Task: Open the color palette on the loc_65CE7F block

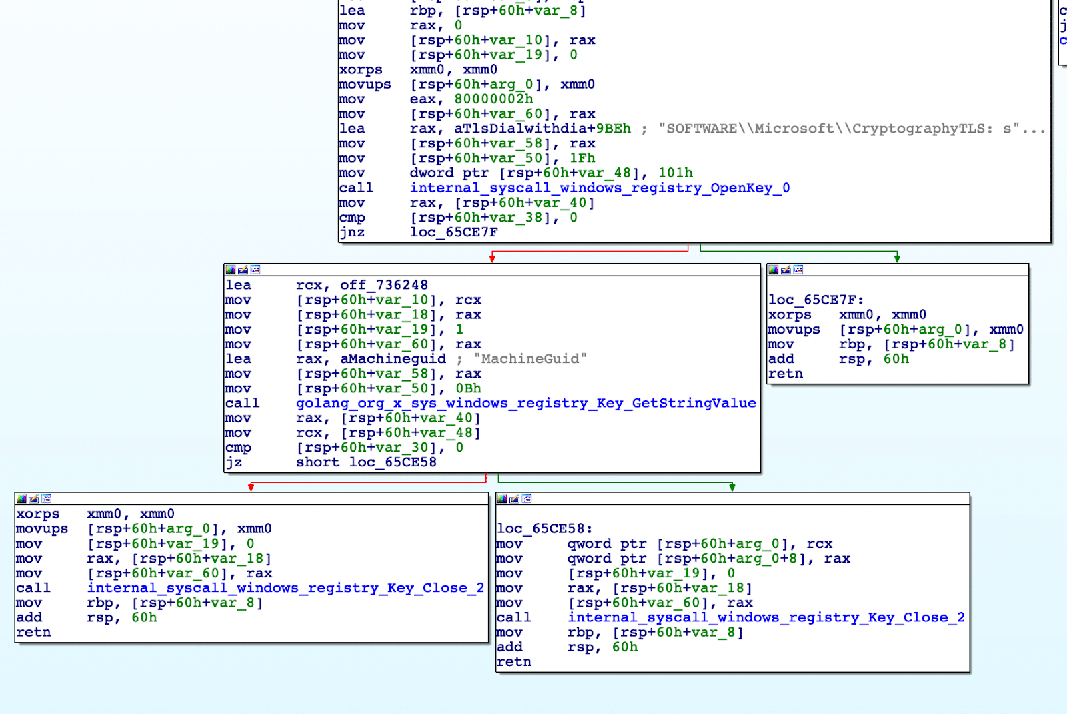Action: coord(774,270)
